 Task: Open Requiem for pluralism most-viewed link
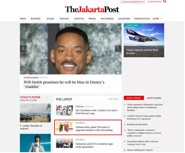click(x=137, y=125)
